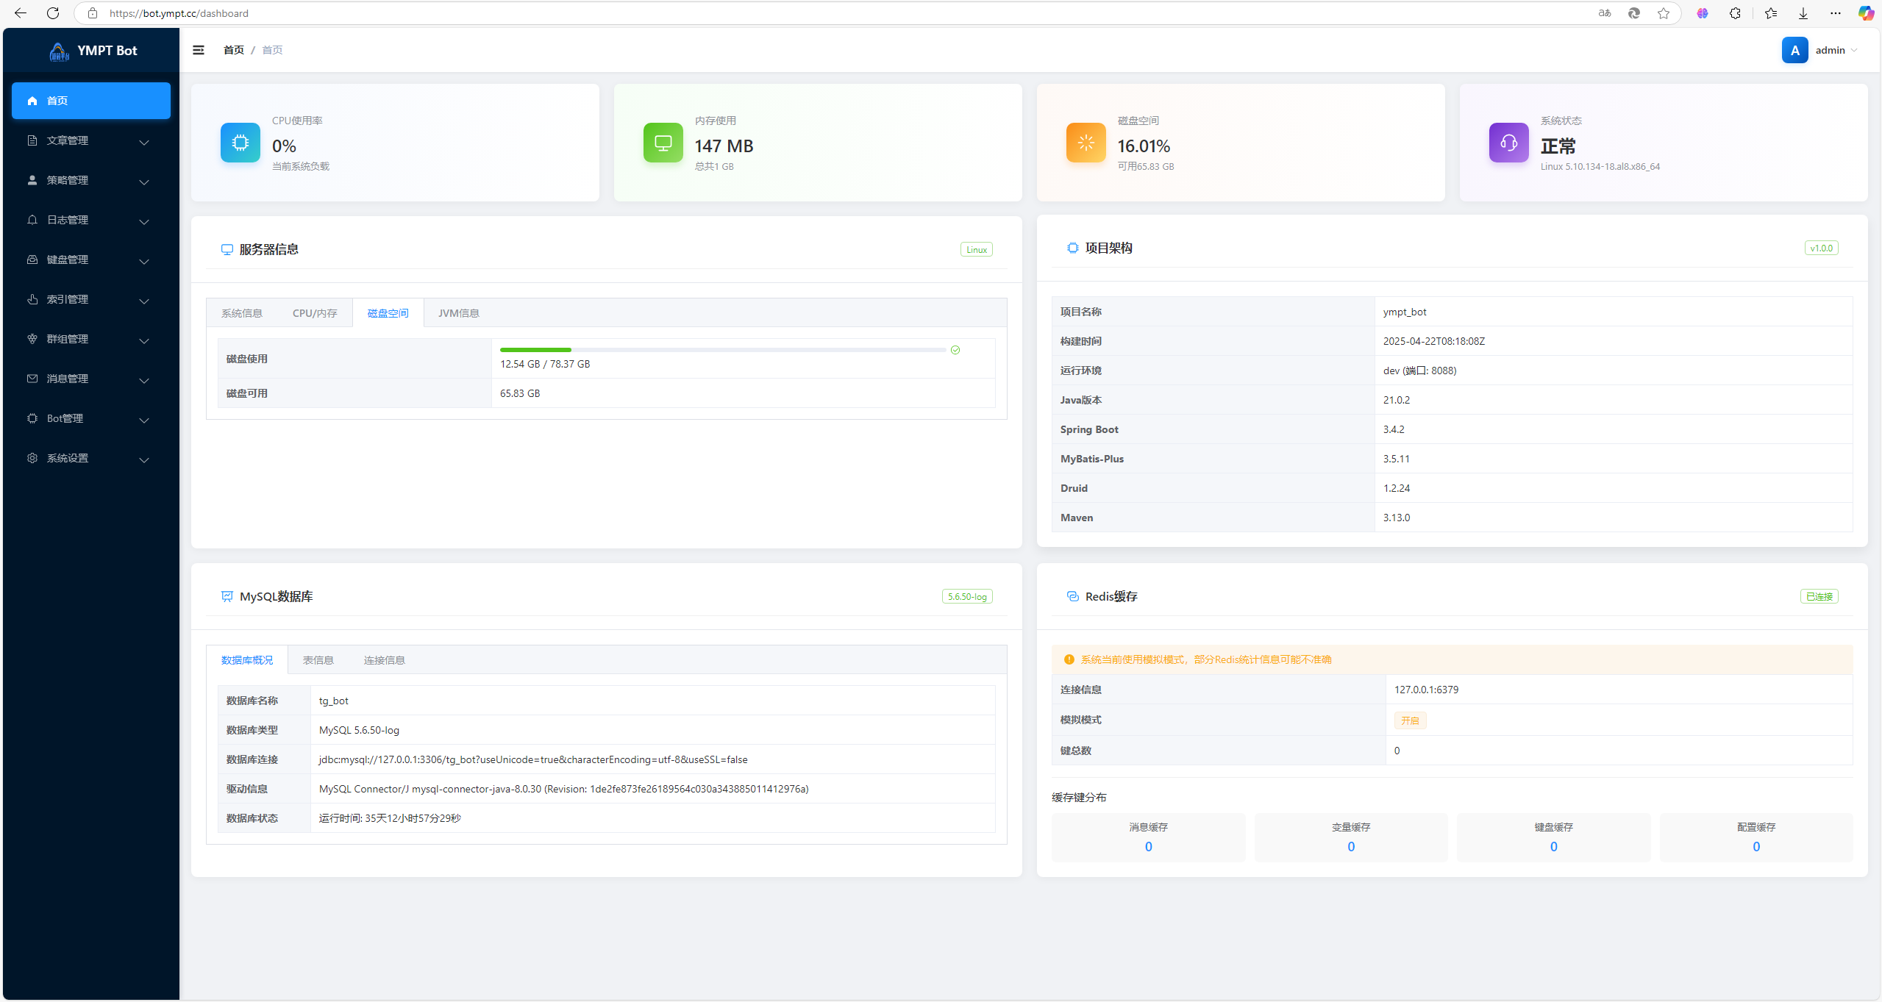Click the 开启 simulation mode tag
1882x1002 pixels.
[1409, 720]
